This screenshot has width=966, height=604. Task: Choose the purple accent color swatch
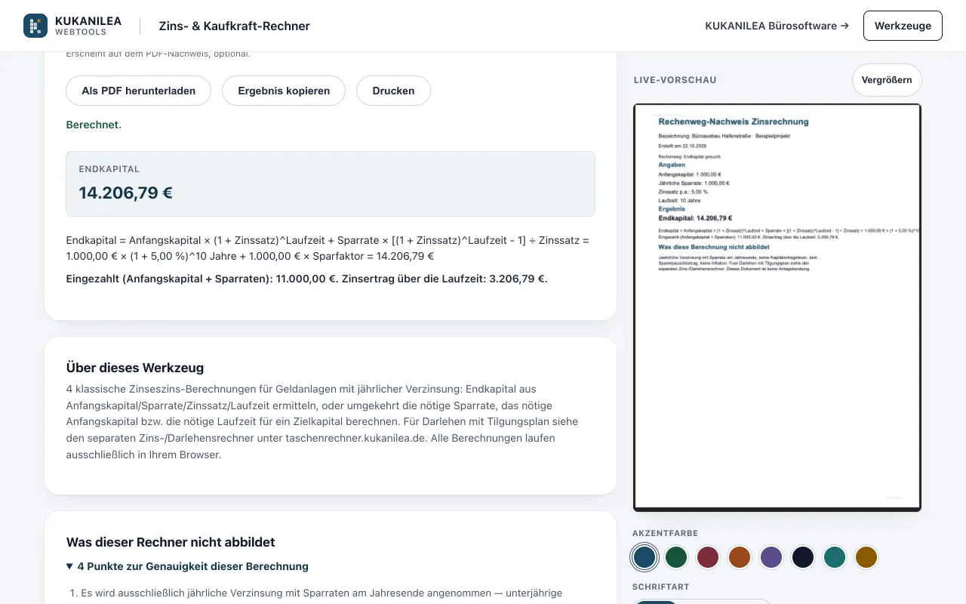[x=771, y=557]
